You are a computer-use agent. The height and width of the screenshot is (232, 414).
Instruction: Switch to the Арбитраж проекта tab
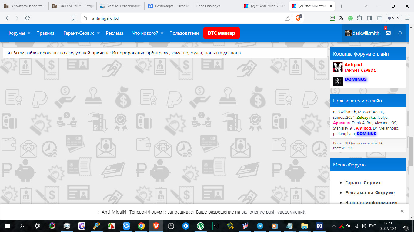24,6
